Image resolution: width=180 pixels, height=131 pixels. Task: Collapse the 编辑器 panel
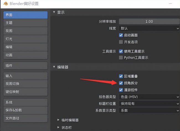coord(54,67)
